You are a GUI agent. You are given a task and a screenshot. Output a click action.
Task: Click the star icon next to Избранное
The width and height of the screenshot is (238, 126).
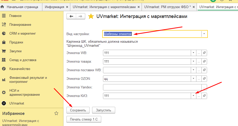[x=56, y=113]
